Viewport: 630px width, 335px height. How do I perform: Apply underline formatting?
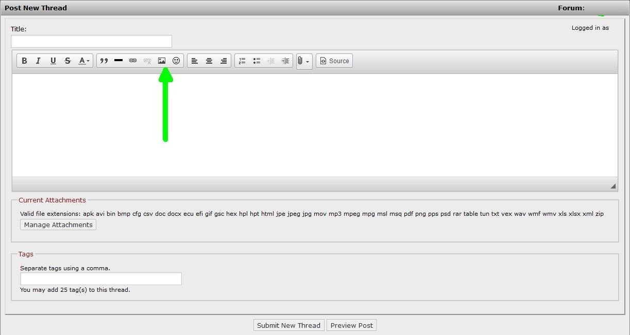[x=53, y=61]
